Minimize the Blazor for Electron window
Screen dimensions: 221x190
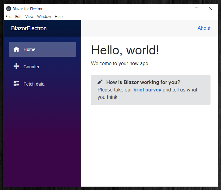tap(183, 9)
